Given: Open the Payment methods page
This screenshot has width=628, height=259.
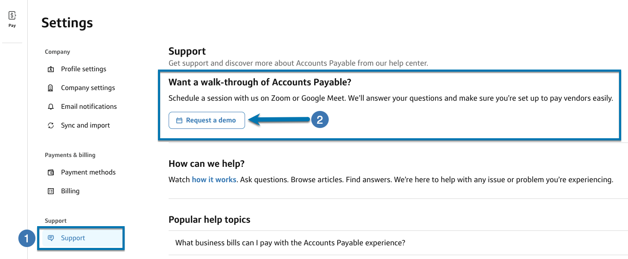Looking at the screenshot, I should point(88,172).
